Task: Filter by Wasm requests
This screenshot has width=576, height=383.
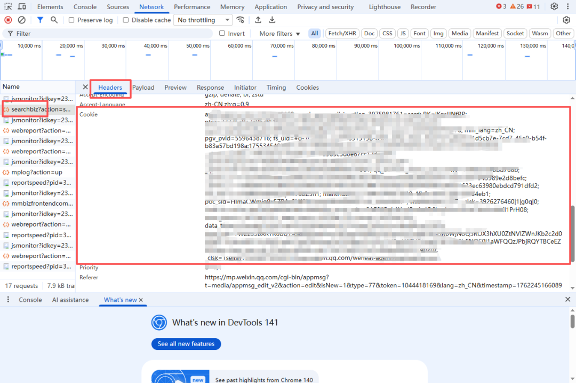Action: tap(540, 33)
